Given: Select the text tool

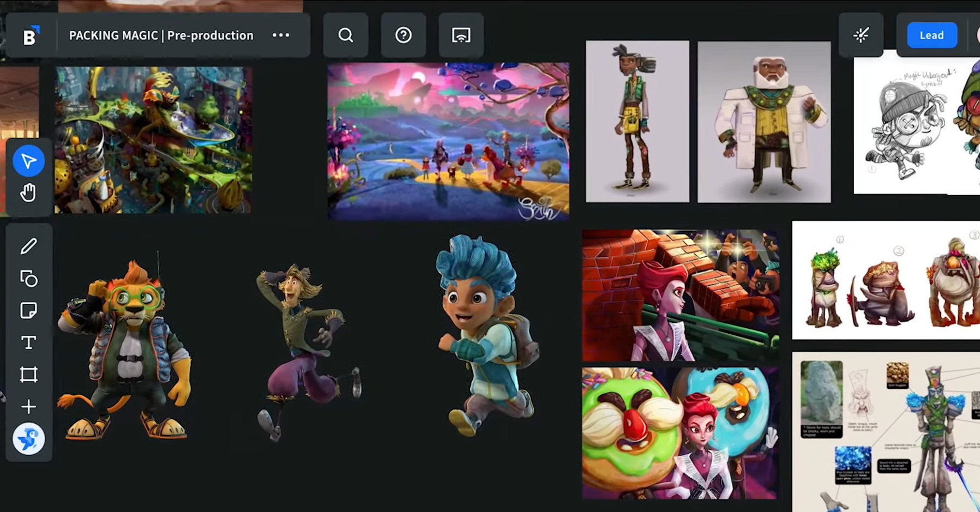Looking at the screenshot, I should [x=28, y=342].
